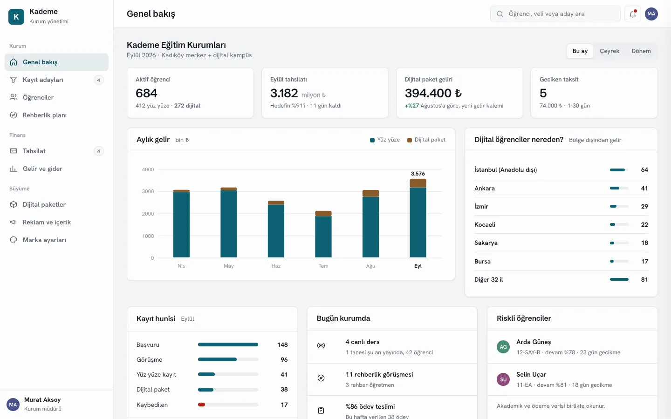This screenshot has width=671, height=419.
Task: Click 'Kademe Eğitim Kurumları' heading
Action: 176,45
